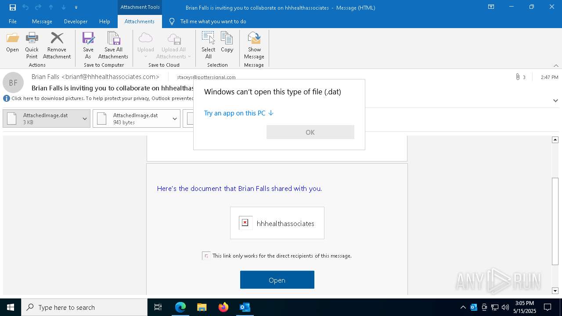Open the notification center
Screen dimensions: 562x316
click(548, 307)
